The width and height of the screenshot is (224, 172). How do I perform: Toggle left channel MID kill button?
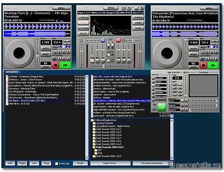(x=98, y=61)
